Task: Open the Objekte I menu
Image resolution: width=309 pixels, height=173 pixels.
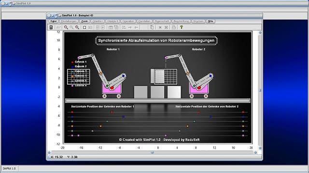Action: point(98,21)
